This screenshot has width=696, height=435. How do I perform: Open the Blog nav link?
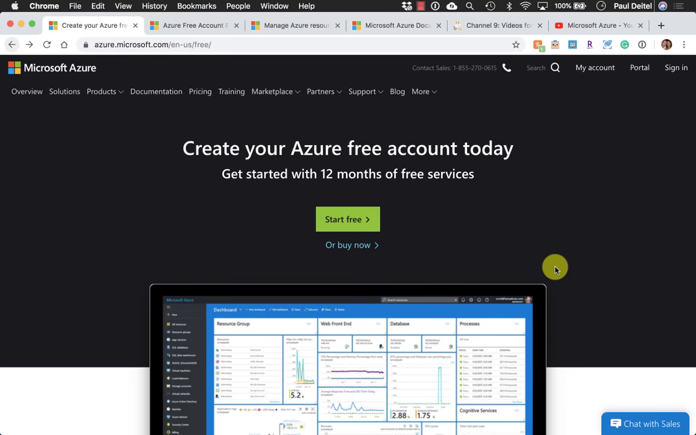point(398,91)
